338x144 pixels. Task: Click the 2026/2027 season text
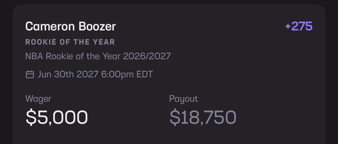click(147, 57)
